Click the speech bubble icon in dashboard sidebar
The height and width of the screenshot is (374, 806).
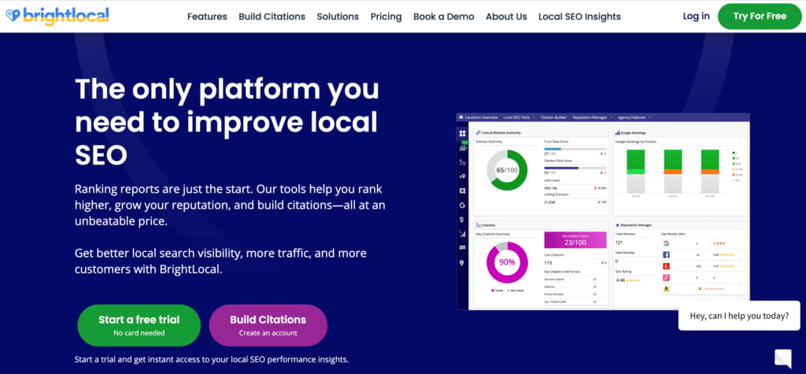pos(463,247)
